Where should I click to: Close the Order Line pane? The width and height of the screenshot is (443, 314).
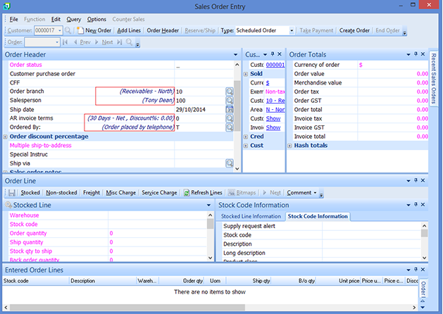423,180
